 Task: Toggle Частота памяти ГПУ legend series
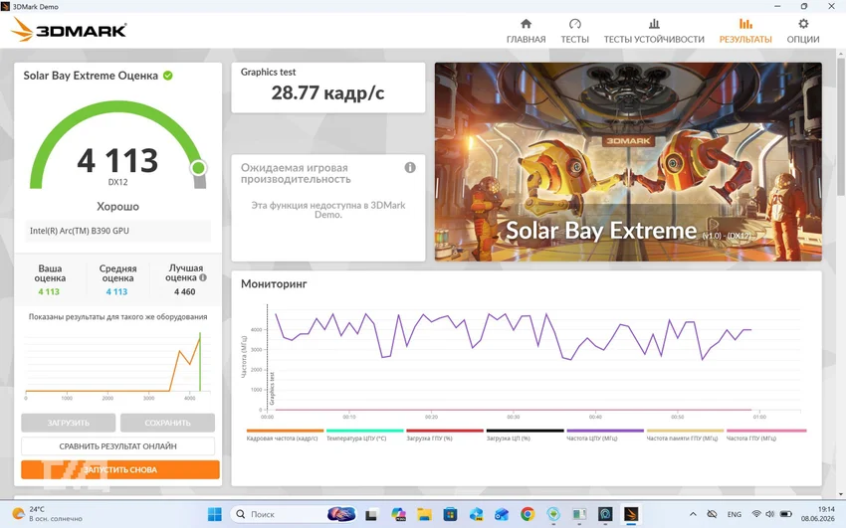pos(685,435)
